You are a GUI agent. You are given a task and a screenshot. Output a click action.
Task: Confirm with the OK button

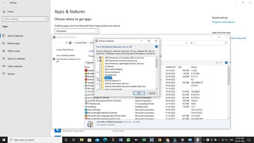pyautogui.click(x=139, y=93)
